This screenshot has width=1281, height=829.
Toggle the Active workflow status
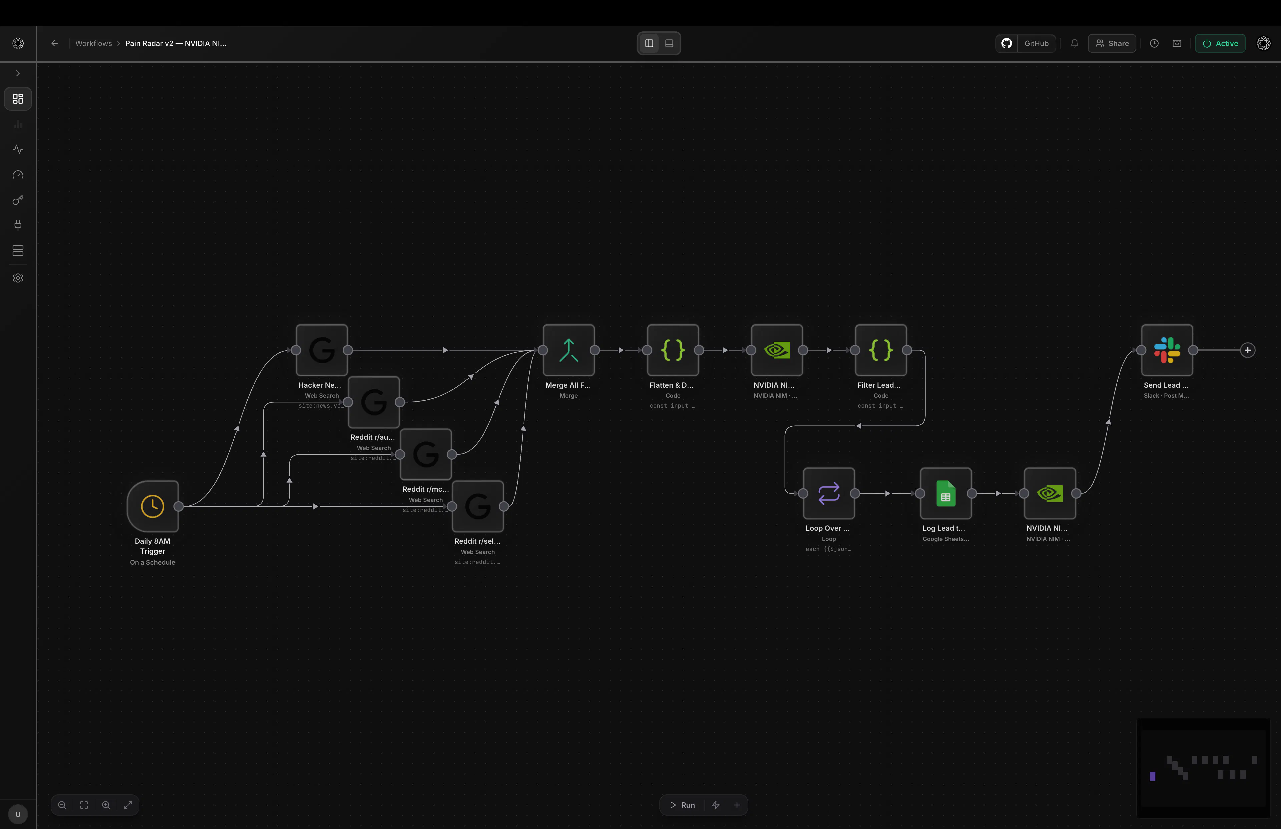coord(1220,43)
